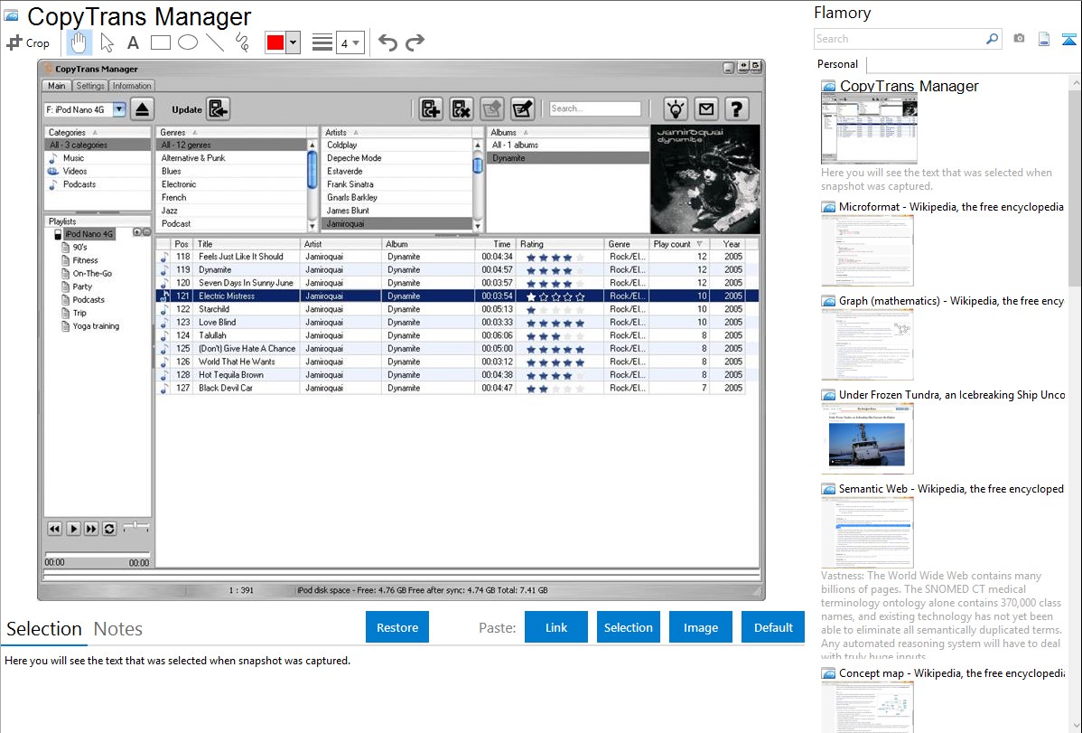Switch to the Notes tab
The width and height of the screenshot is (1082, 733).
tap(118, 629)
